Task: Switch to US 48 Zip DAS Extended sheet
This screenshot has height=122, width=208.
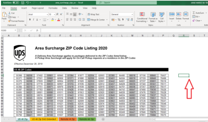Action: coord(44,119)
